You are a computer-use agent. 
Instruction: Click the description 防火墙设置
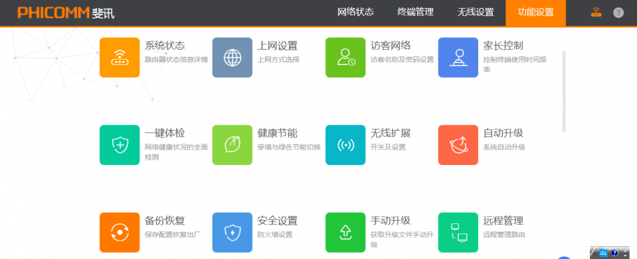[275, 235]
